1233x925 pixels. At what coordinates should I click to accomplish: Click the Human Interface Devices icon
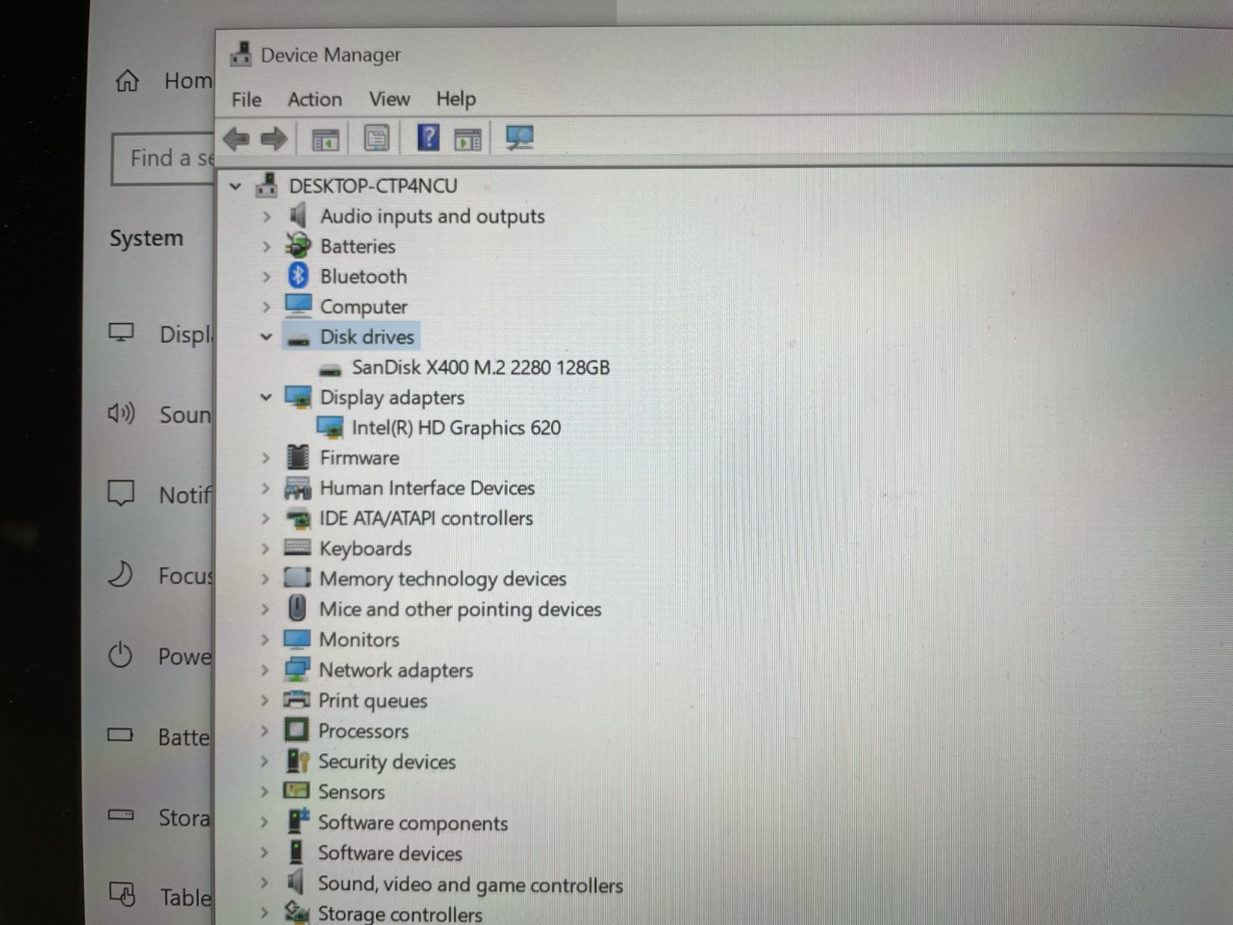[x=297, y=488]
